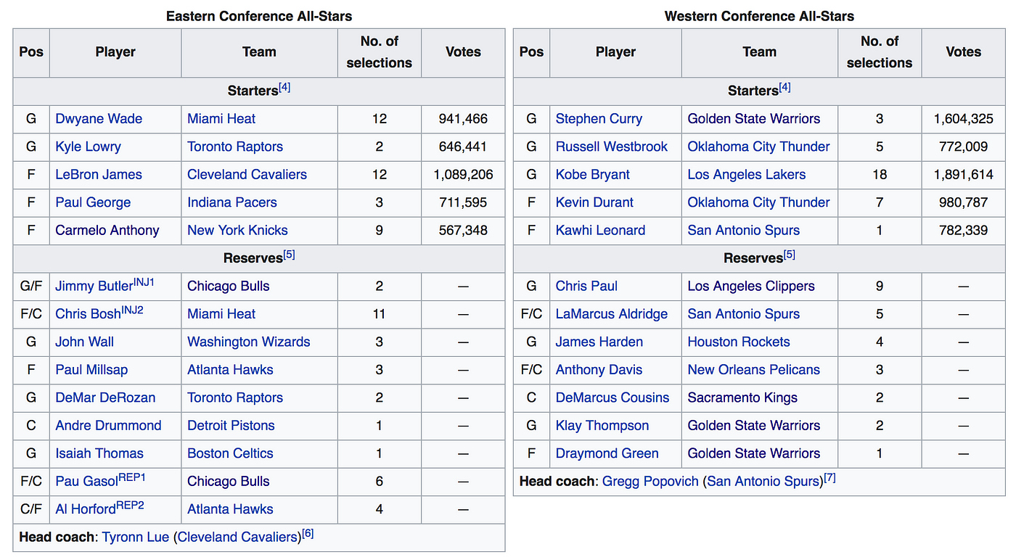Open Chicago Bulls link in Pau Gasol's row
Screen dimensions: 1016x560
[229, 482]
